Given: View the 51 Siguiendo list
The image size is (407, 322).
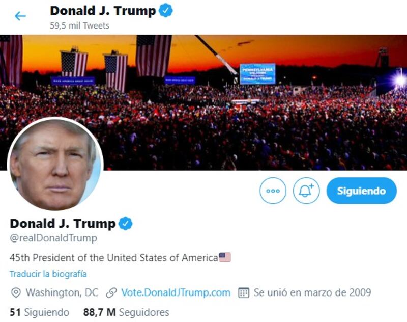Looking at the screenshot, I should pyautogui.click(x=40, y=312).
